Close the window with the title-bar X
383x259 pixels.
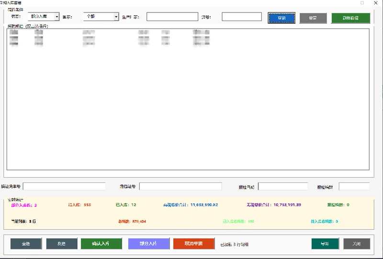point(376,3)
